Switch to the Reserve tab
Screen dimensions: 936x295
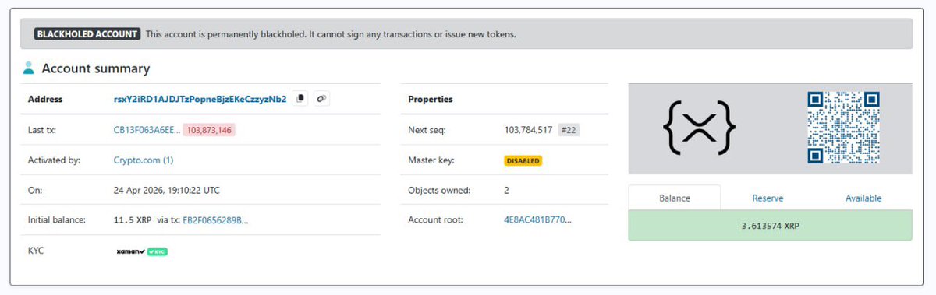click(768, 198)
